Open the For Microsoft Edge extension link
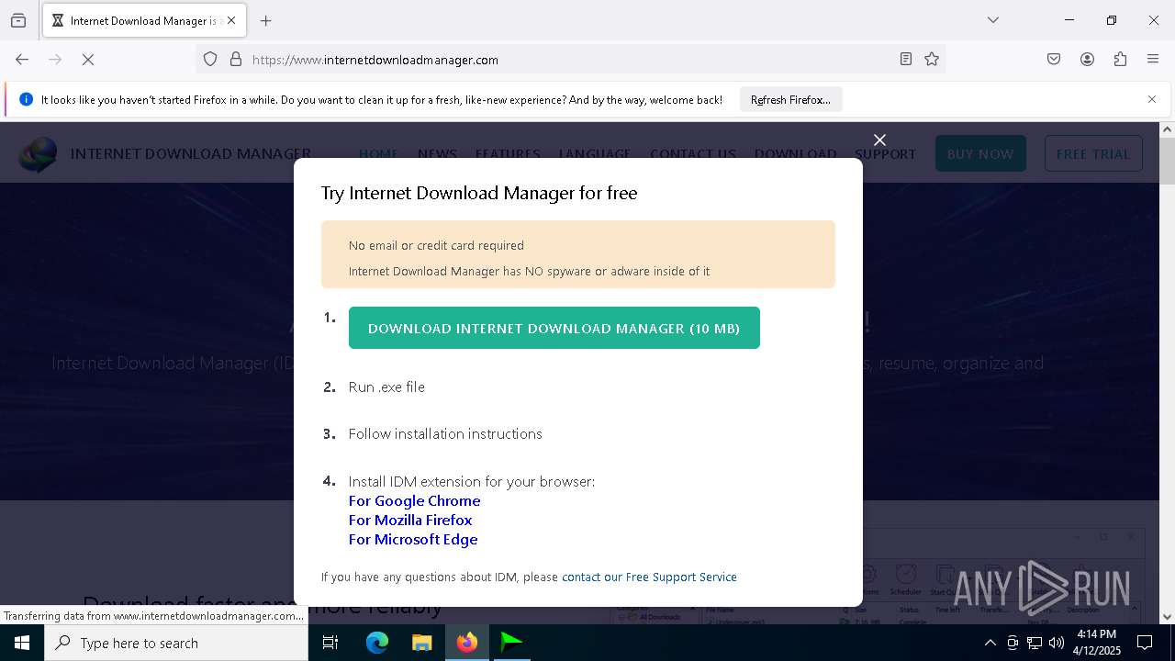Viewport: 1175px width, 661px height. [x=413, y=539]
